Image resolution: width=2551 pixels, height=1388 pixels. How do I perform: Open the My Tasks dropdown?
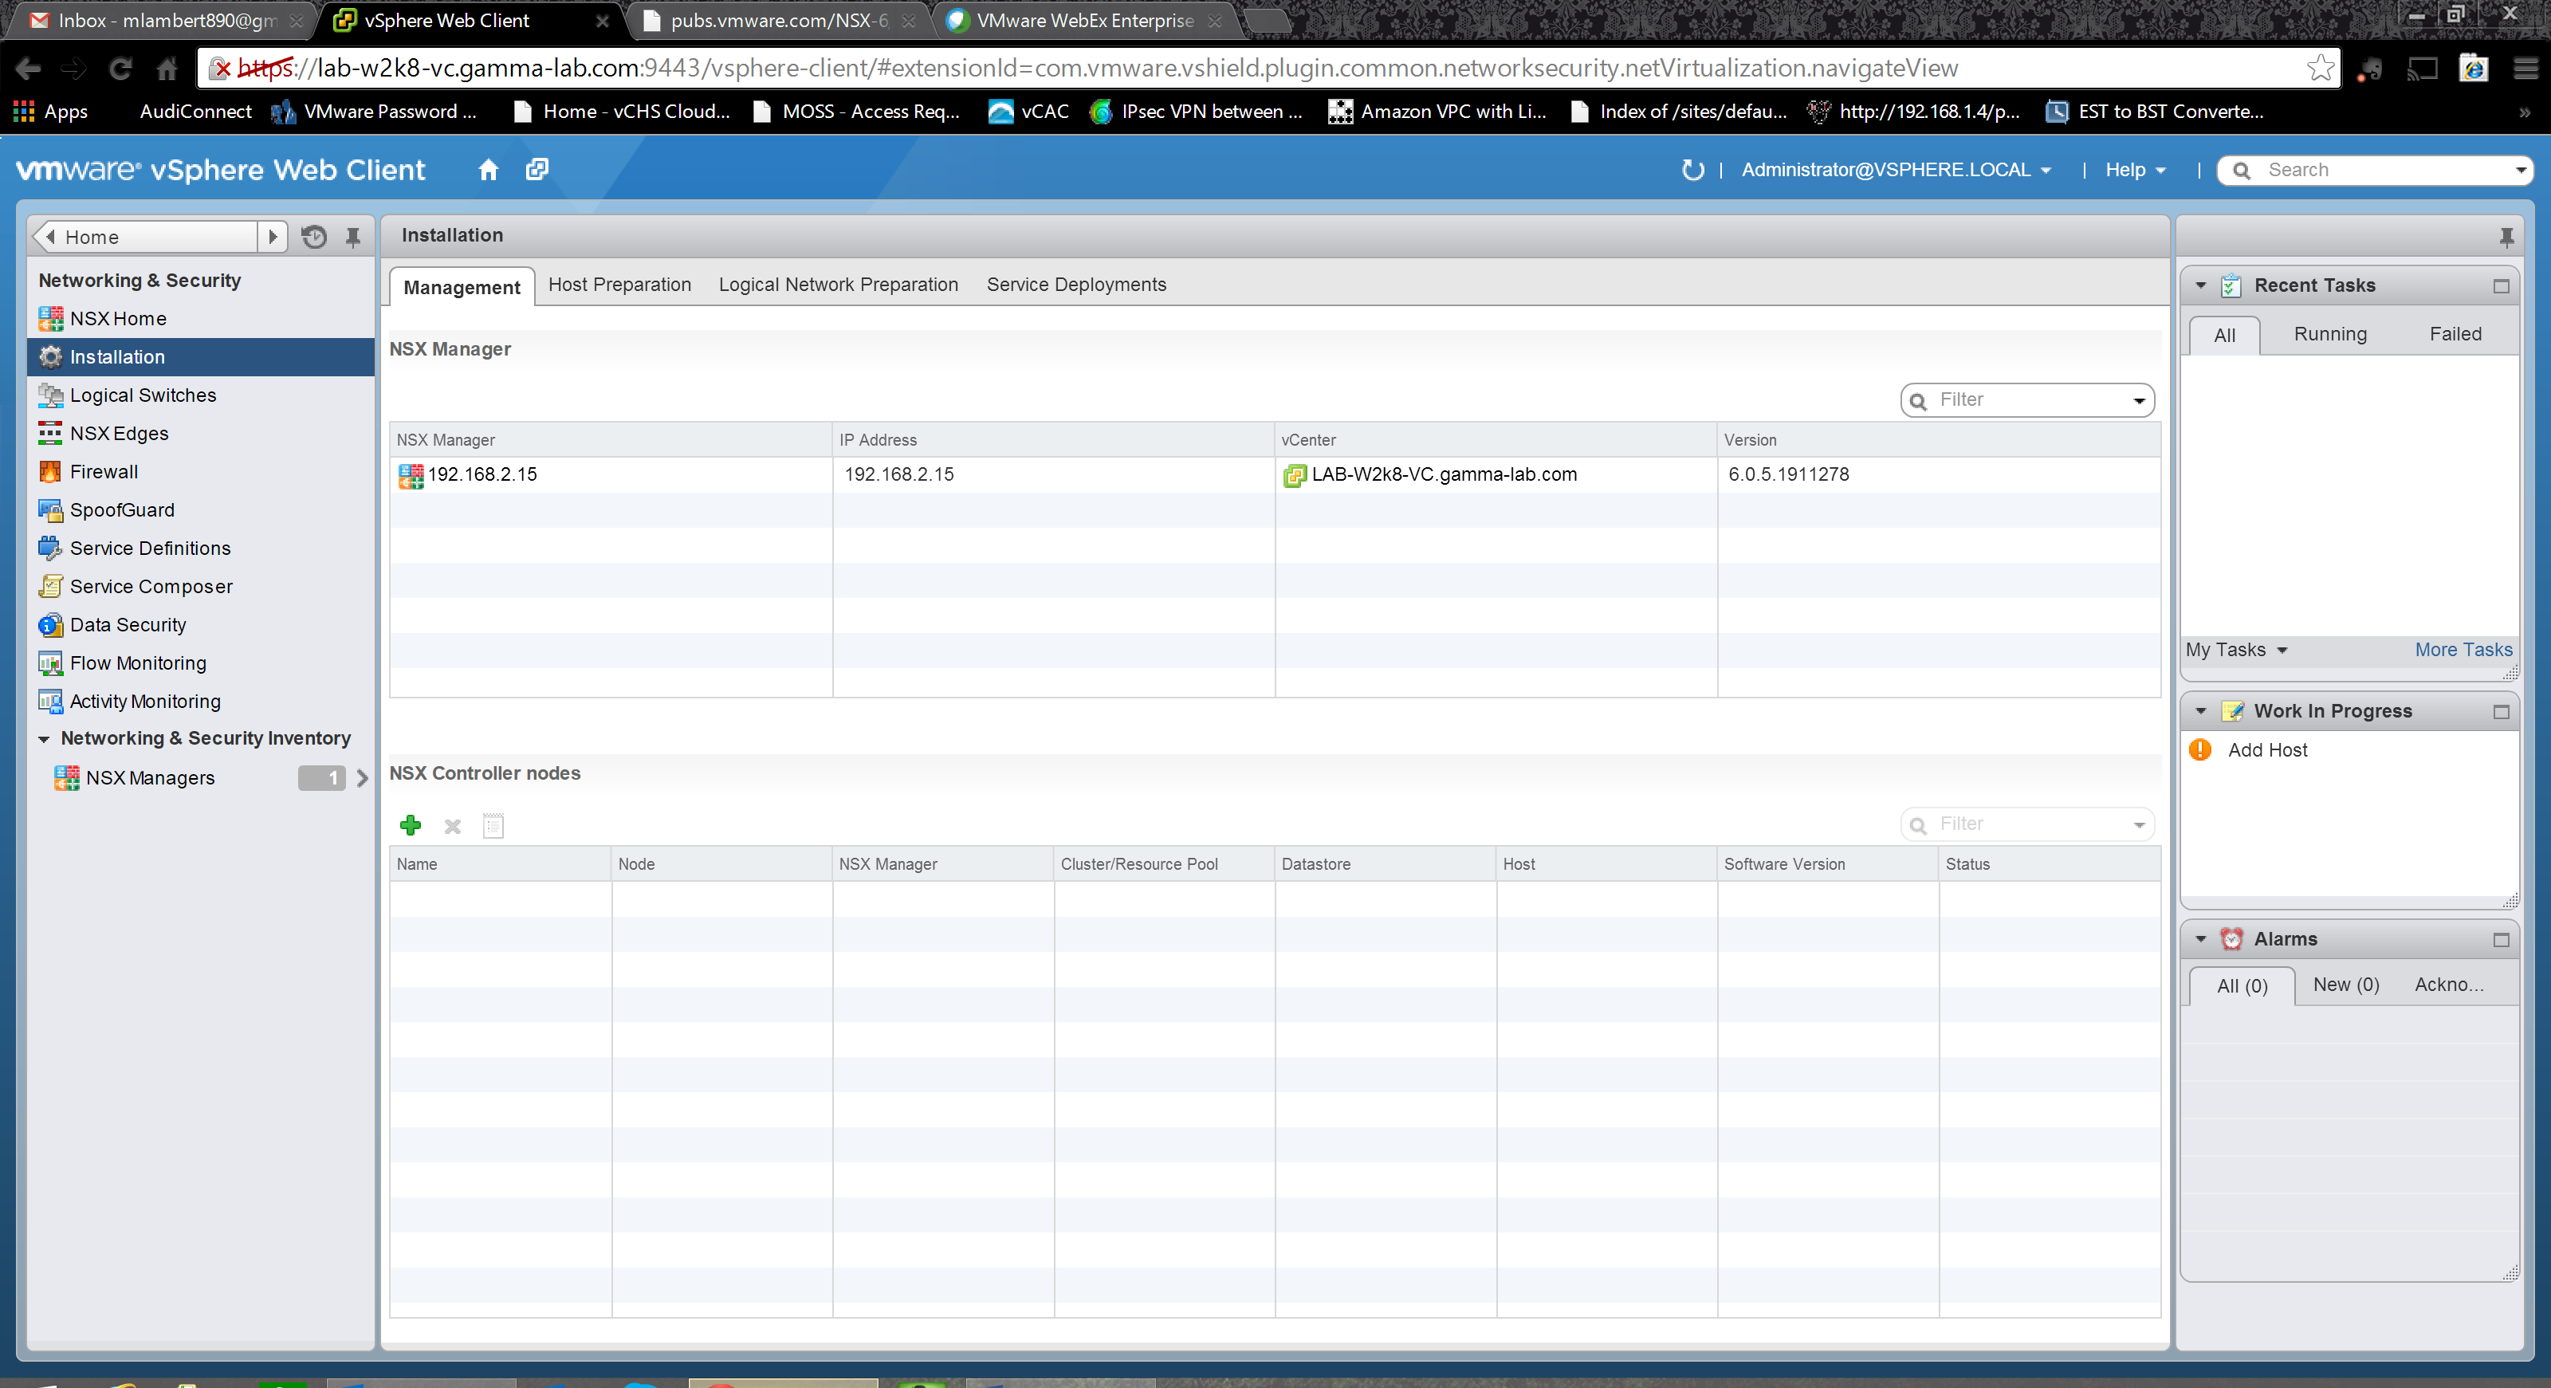[2235, 650]
